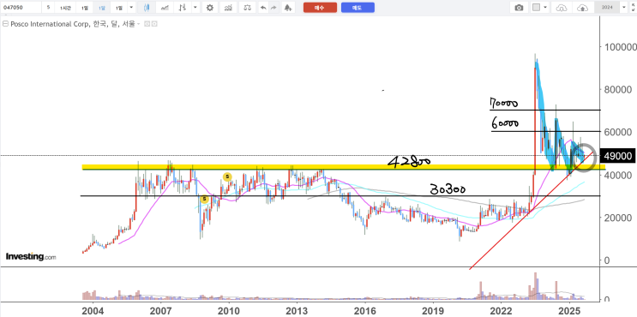Viewport: 637px width, 317px height.
Task: Click the first small legend icon after title
Action: tap(147, 24)
